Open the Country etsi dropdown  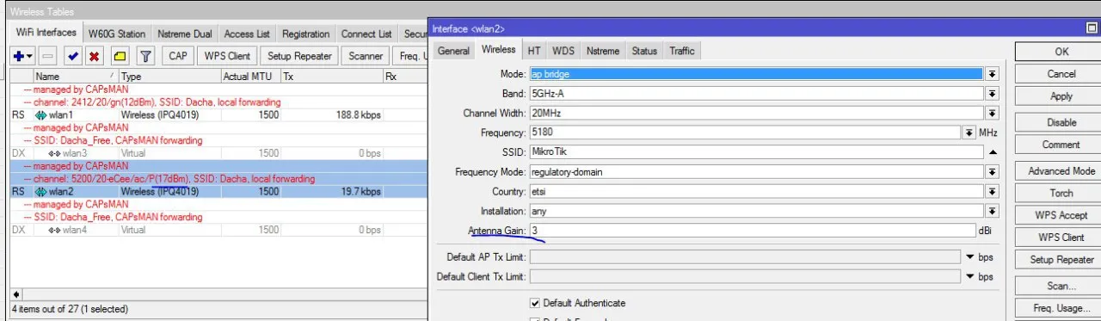[993, 191]
